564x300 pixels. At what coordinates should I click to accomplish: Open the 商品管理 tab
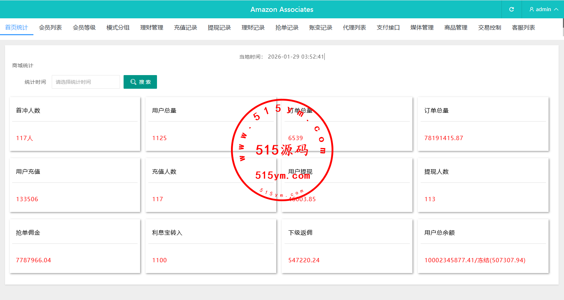click(456, 28)
